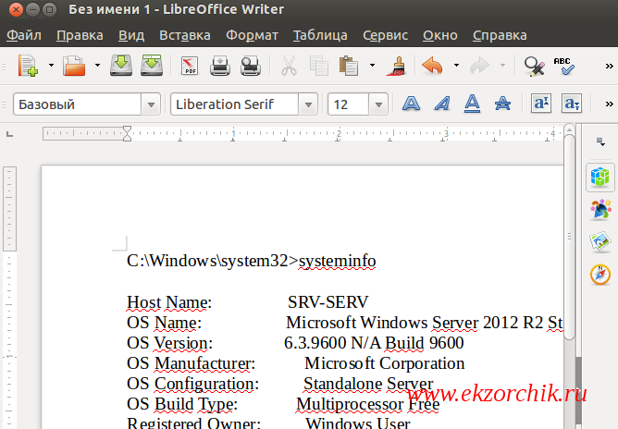Viewport: 618px width, 429px height.
Task: Open the paragraph style dropdown arrow
Action: click(151, 104)
